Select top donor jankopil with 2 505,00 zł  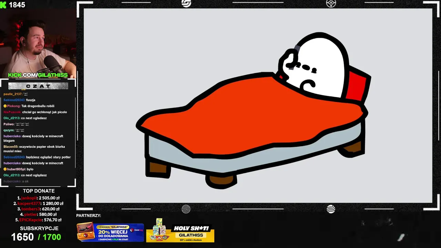39,198
